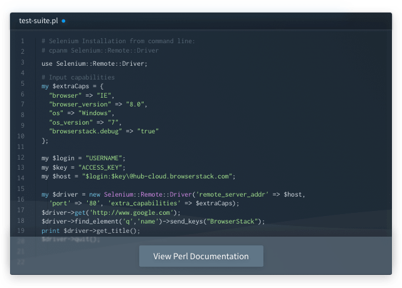This screenshot has width=402, height=288.
Task: Click the comment '# cpanm Selenium::Remote::Driver'
Action: pyautogui.click(x=100, y=51)
